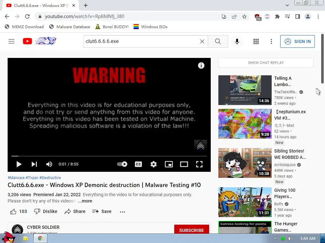
Task: Click the Dislike button
Action: [46, 212]
